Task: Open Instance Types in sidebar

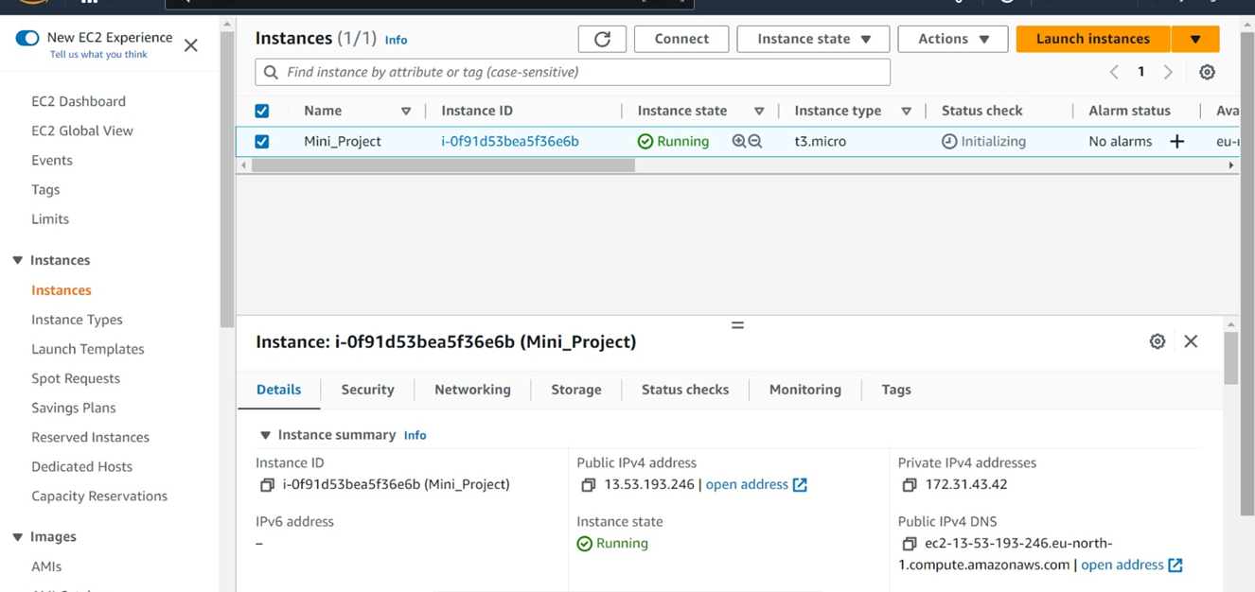Action: 77,320
